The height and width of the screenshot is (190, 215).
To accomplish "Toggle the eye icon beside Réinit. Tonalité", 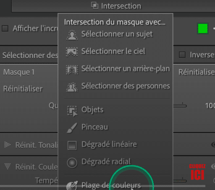I will click(x=213, y=144).
